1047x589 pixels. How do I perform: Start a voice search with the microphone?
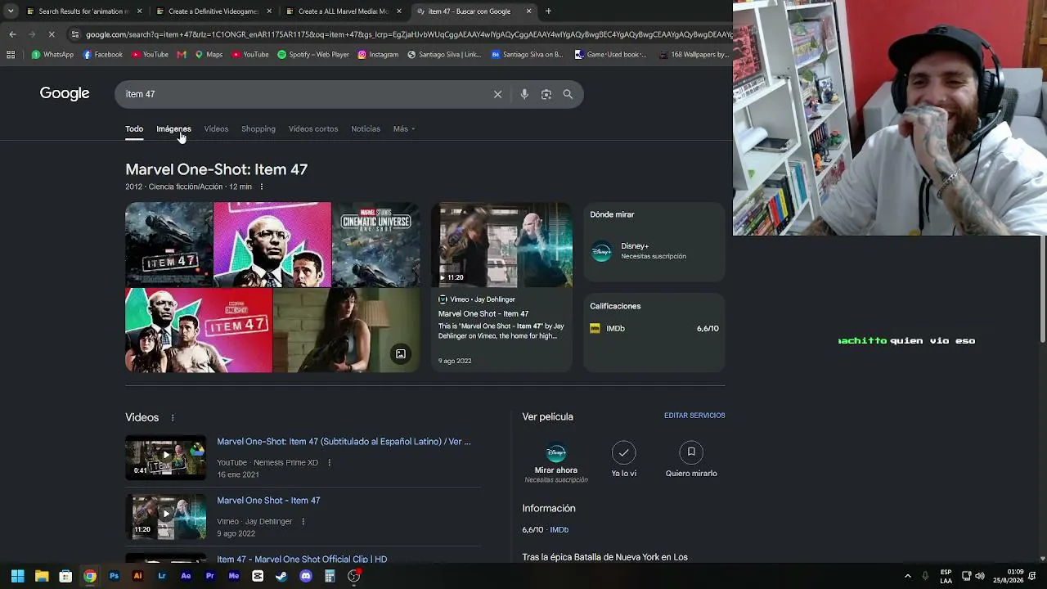(x=524, y=94)
